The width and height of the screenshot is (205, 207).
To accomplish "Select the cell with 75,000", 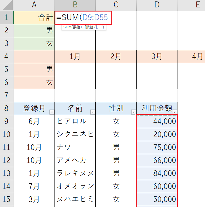I will [157, 147].
